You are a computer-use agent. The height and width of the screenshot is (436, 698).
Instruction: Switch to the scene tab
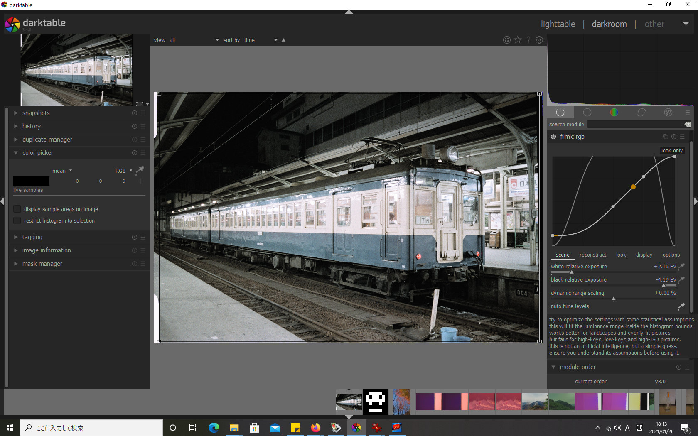click(563, 255)
